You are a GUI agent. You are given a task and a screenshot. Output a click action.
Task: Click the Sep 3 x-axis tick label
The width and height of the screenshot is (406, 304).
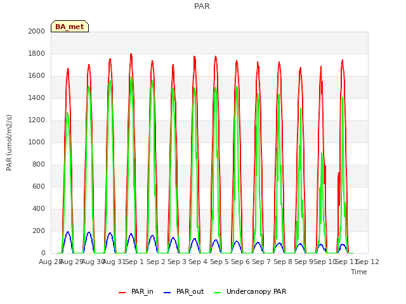(177, 262)
